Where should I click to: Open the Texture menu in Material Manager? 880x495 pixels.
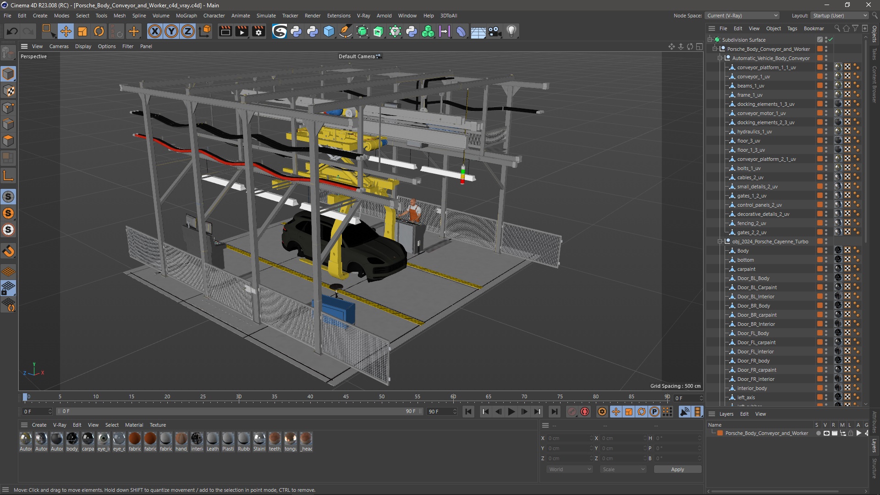158,425
